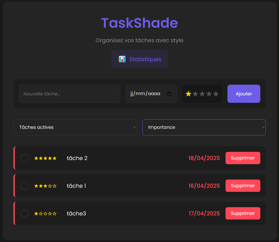Image resolution: width=279 pixels, height=242 pixels.
Task: Click the Ajouter button
Action: (244, 93)
